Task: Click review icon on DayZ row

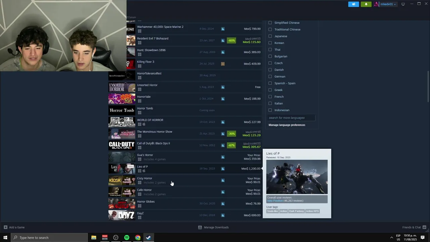Action: point(223,215)
